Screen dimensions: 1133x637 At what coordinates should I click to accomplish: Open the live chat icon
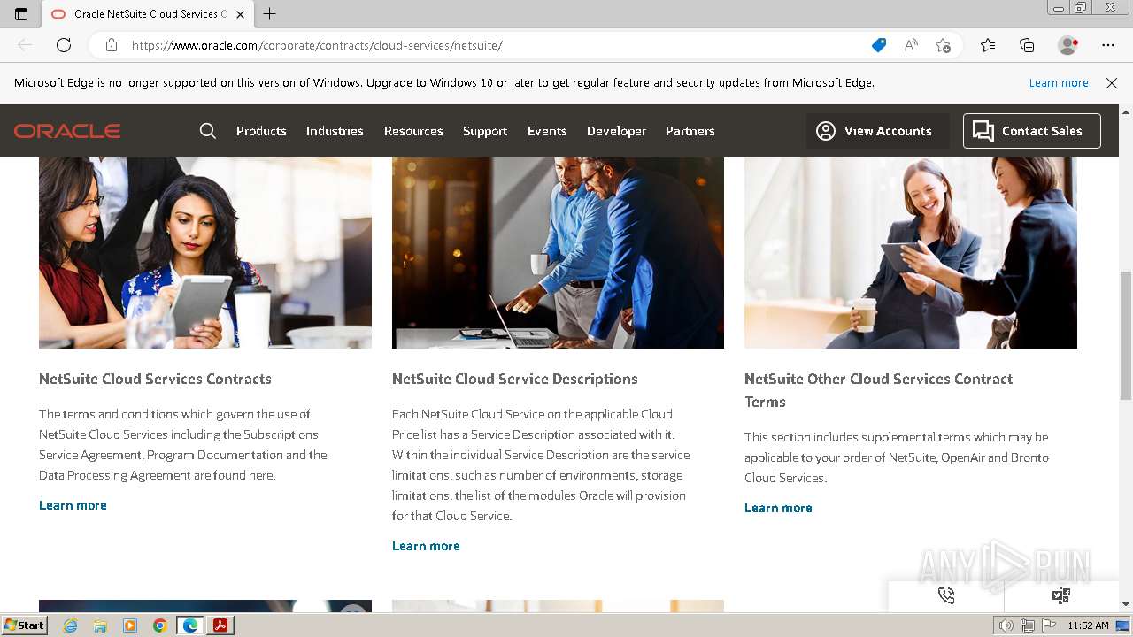tap(1061, 596)
